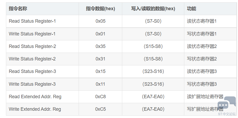Click the 功能 column header
This screenshot has height=118, width=238.
pos(192,9)
